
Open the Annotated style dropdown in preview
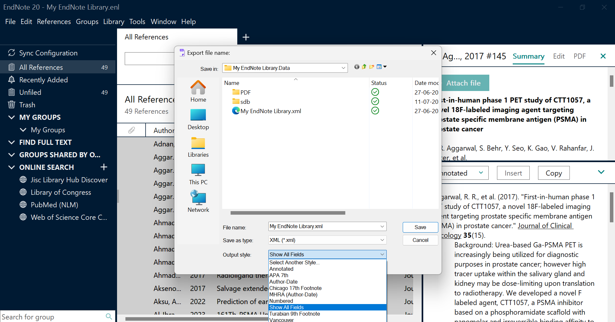pos(481,173)
